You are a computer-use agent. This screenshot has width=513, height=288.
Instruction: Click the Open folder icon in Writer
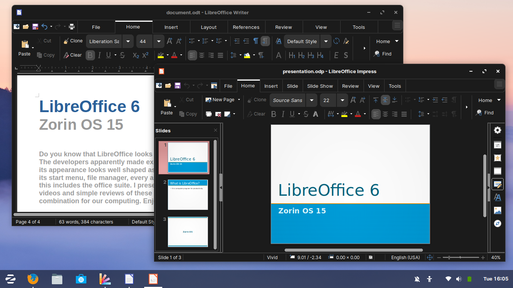click(x=26, y=27)
